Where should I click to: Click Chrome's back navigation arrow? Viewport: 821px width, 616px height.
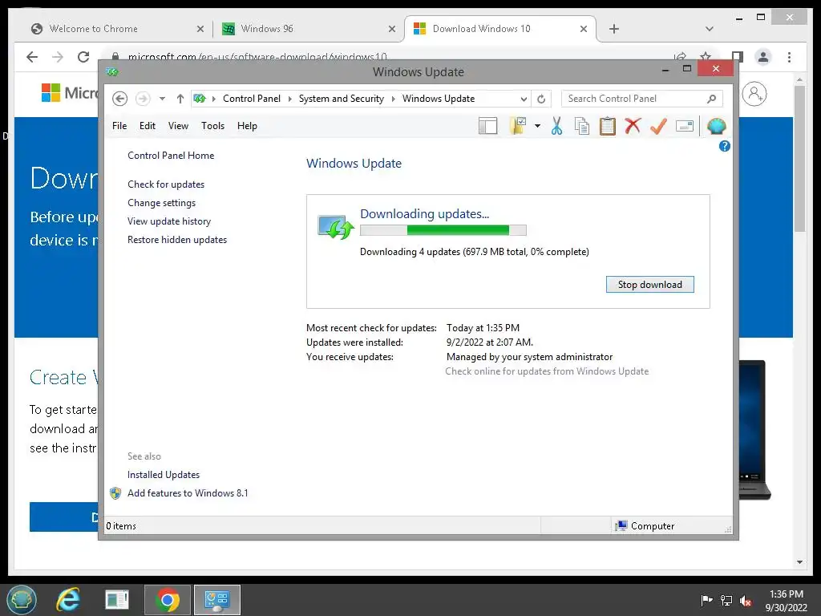[32, 57]
